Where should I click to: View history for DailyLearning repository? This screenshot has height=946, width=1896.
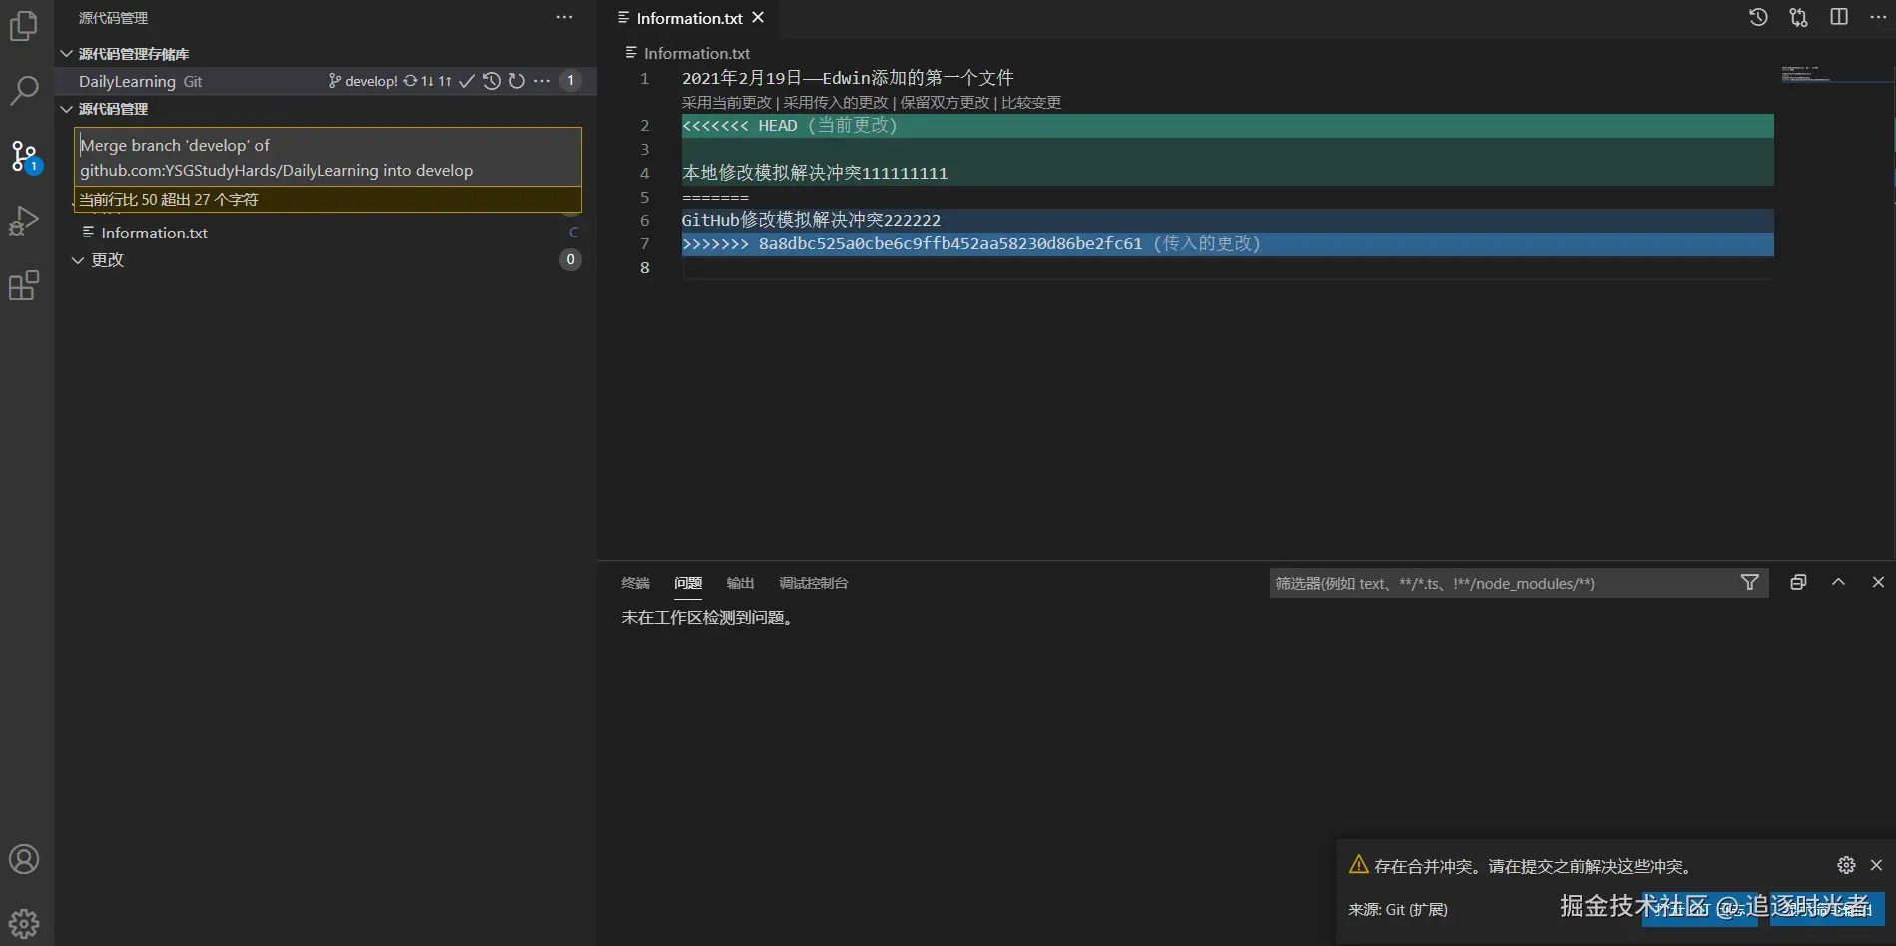492,81
